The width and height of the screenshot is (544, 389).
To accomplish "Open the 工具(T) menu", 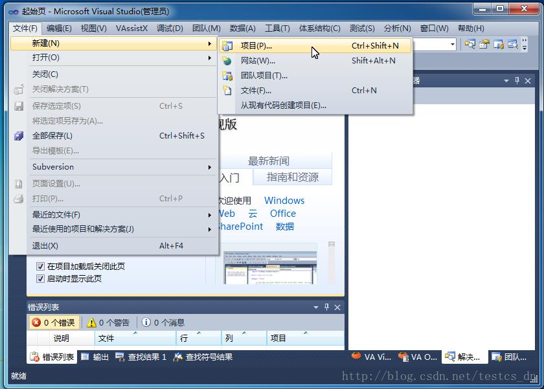I will point(277,28).
